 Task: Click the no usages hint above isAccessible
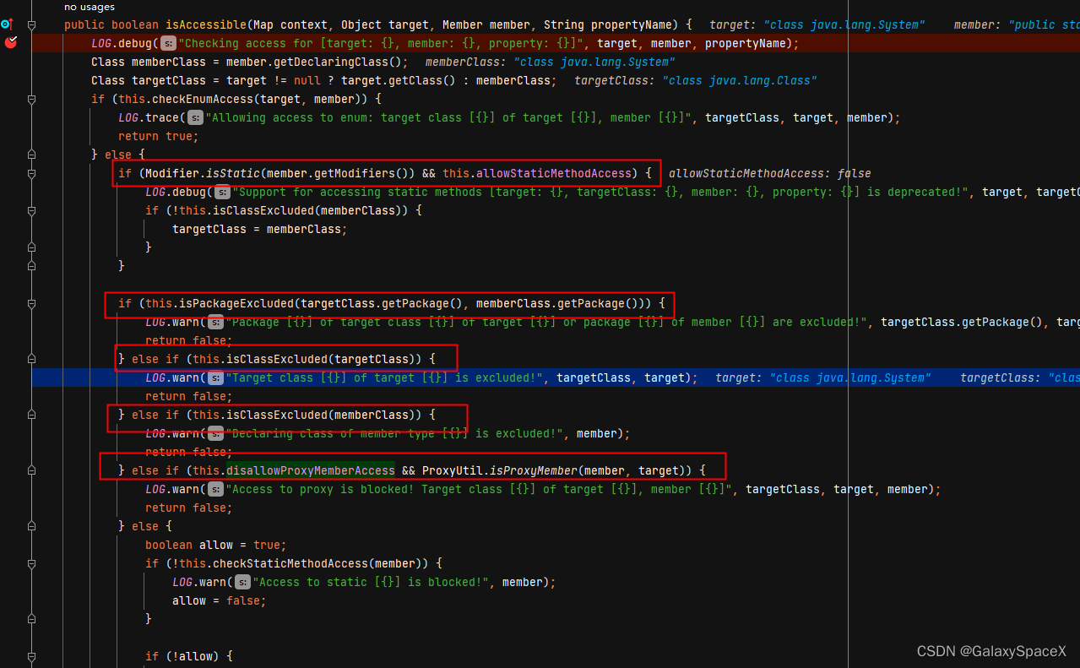click(89, 7)
